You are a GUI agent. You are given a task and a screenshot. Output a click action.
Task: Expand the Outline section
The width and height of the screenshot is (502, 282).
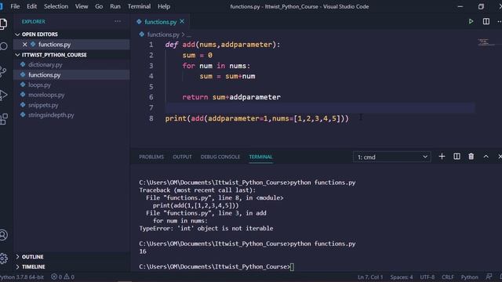(x=30, y=257)
